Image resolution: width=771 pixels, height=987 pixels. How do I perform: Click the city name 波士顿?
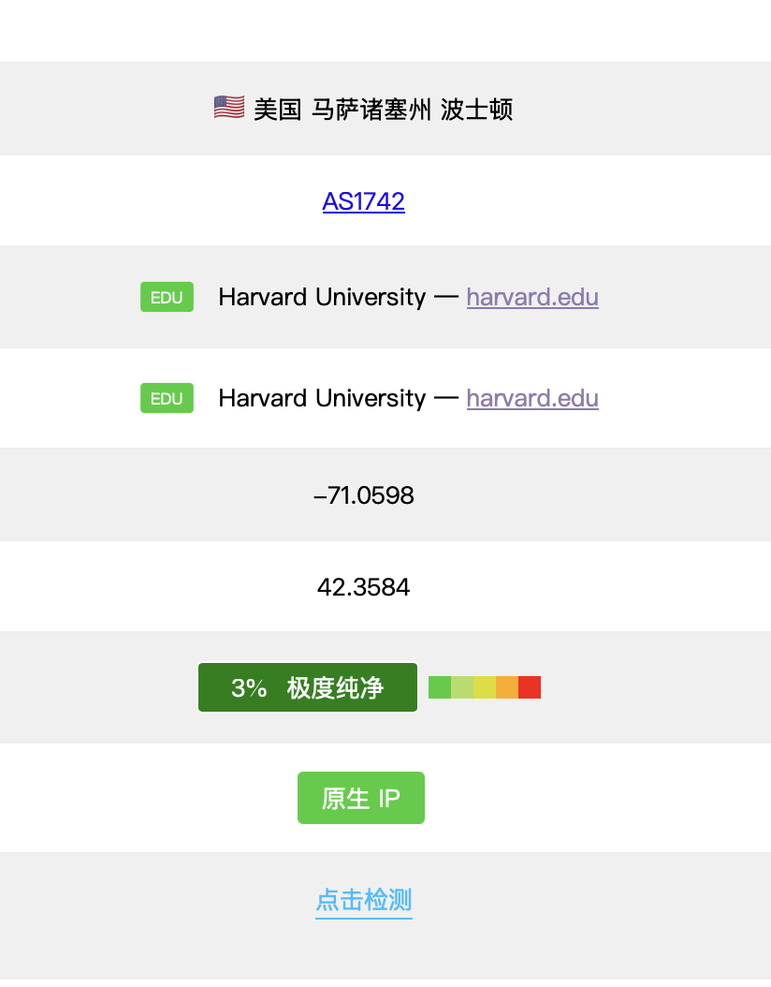pos(476,110)
